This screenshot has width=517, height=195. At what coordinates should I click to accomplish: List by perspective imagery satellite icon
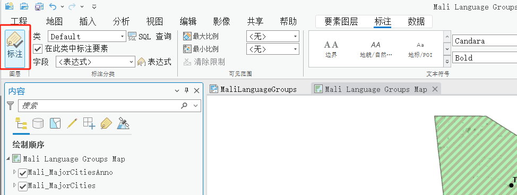tap(123, 123)
